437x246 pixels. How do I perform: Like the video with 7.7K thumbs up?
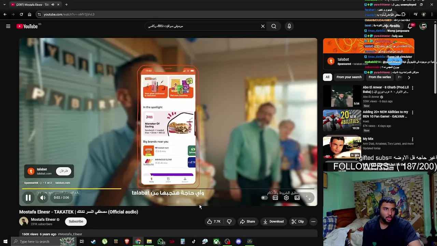(214, 221)
